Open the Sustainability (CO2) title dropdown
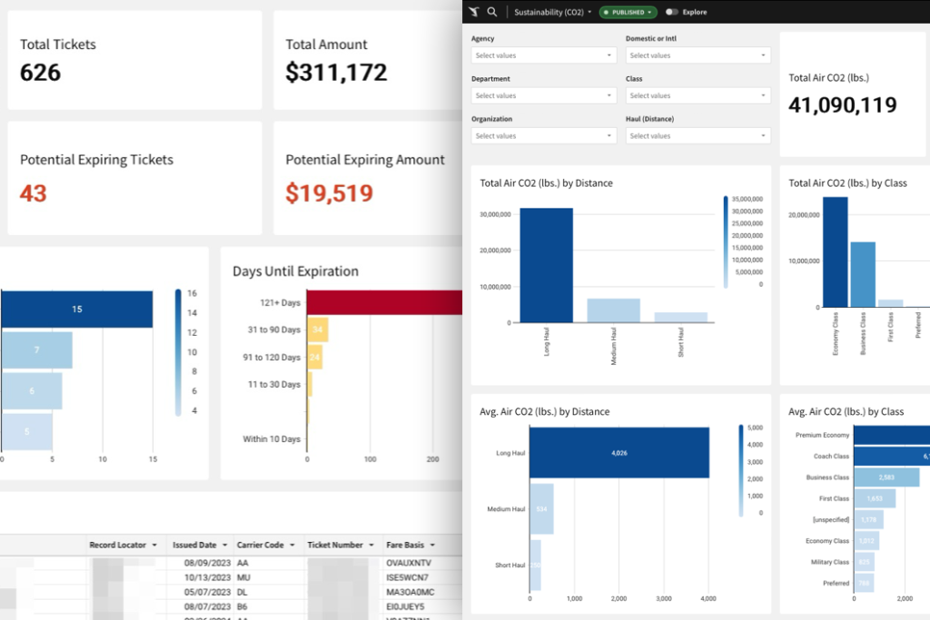Image resolution: width=930 pixels, height=620 pixels. [553, 12]
